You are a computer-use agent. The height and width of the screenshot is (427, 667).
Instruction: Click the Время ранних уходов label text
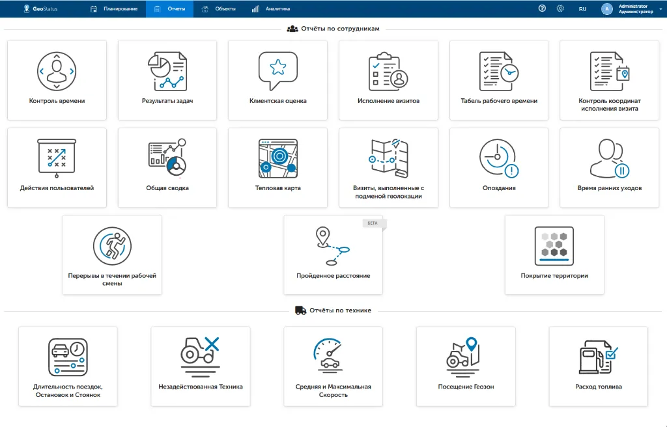[x=610, y=188]
